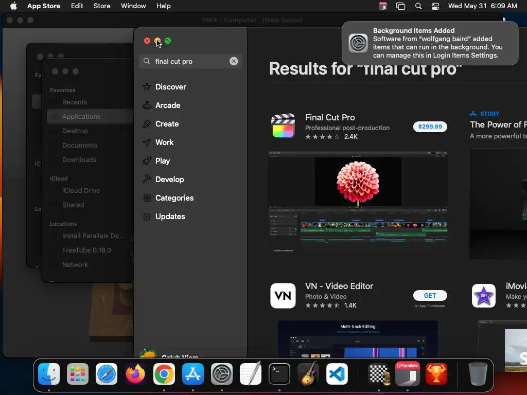Open the Edit menu

click(77, 6)
